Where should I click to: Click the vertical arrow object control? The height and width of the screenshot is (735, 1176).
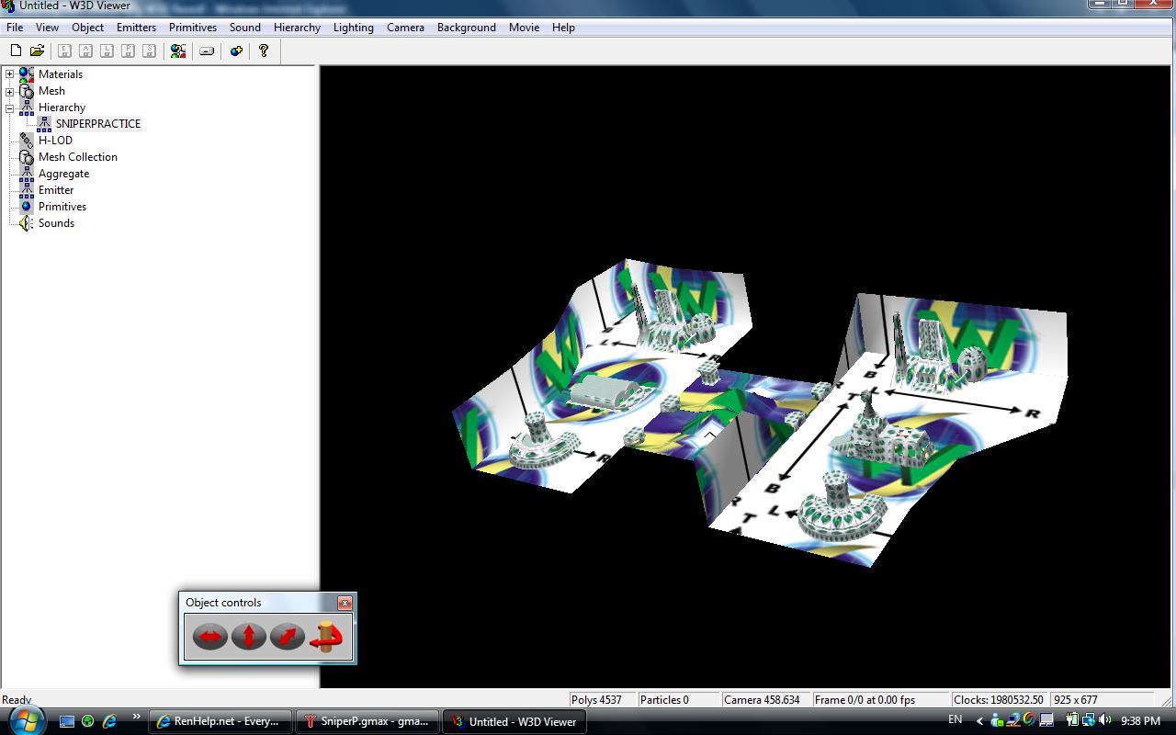click(248, 636)
